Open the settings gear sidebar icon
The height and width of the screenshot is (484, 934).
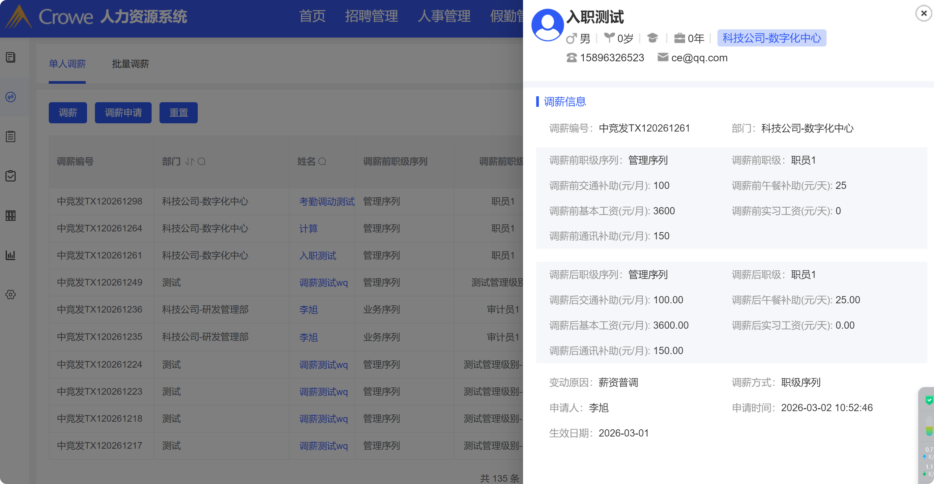[x=11, y=294]
